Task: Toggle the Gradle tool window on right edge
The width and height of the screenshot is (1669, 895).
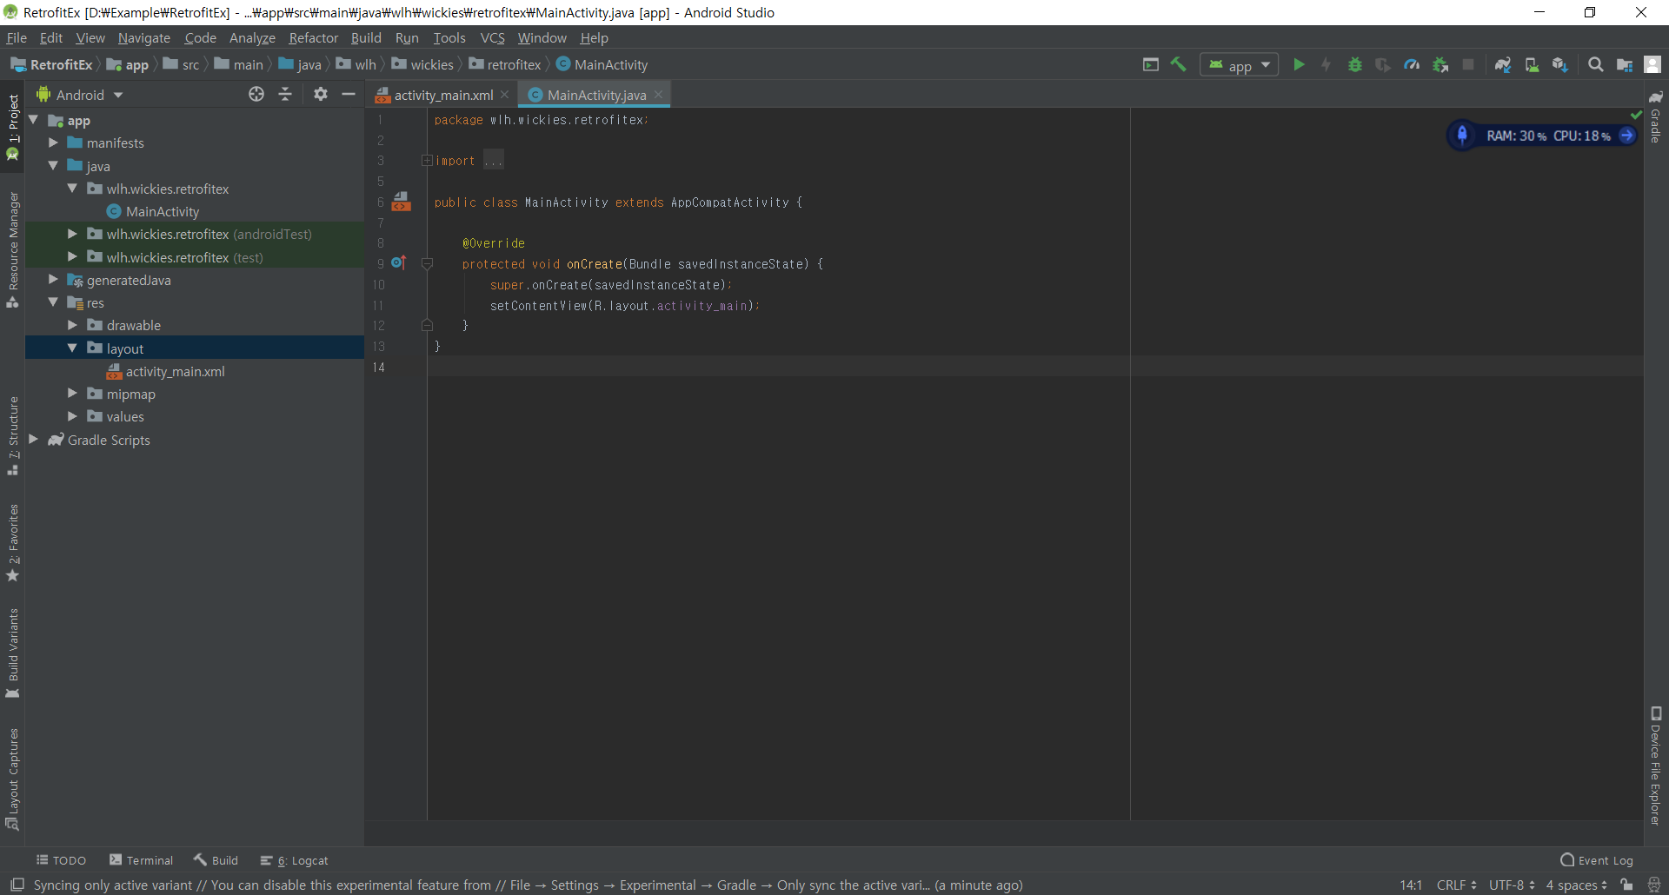Action: 1656,116
